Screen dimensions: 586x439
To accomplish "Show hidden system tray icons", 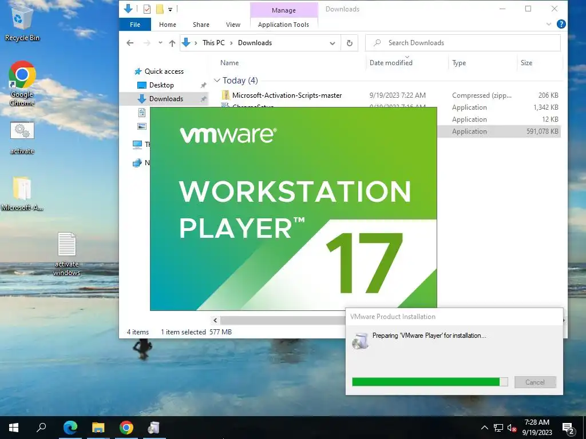I will [x=484, y=428].
